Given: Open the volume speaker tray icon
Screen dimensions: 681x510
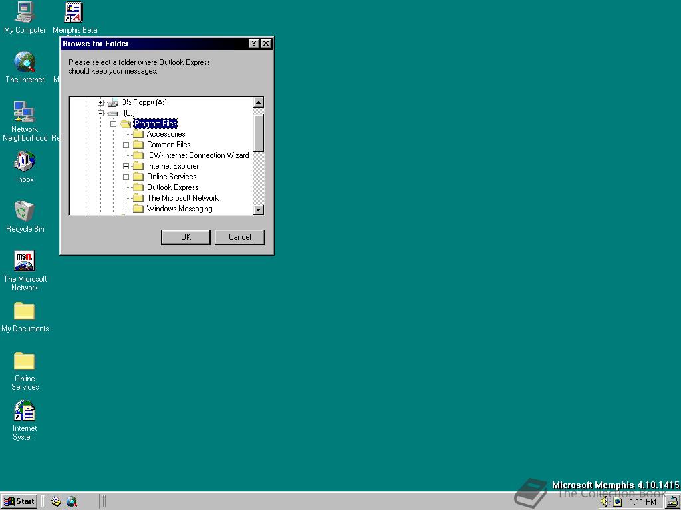Looking at the screenshot, I should [605, 502].
